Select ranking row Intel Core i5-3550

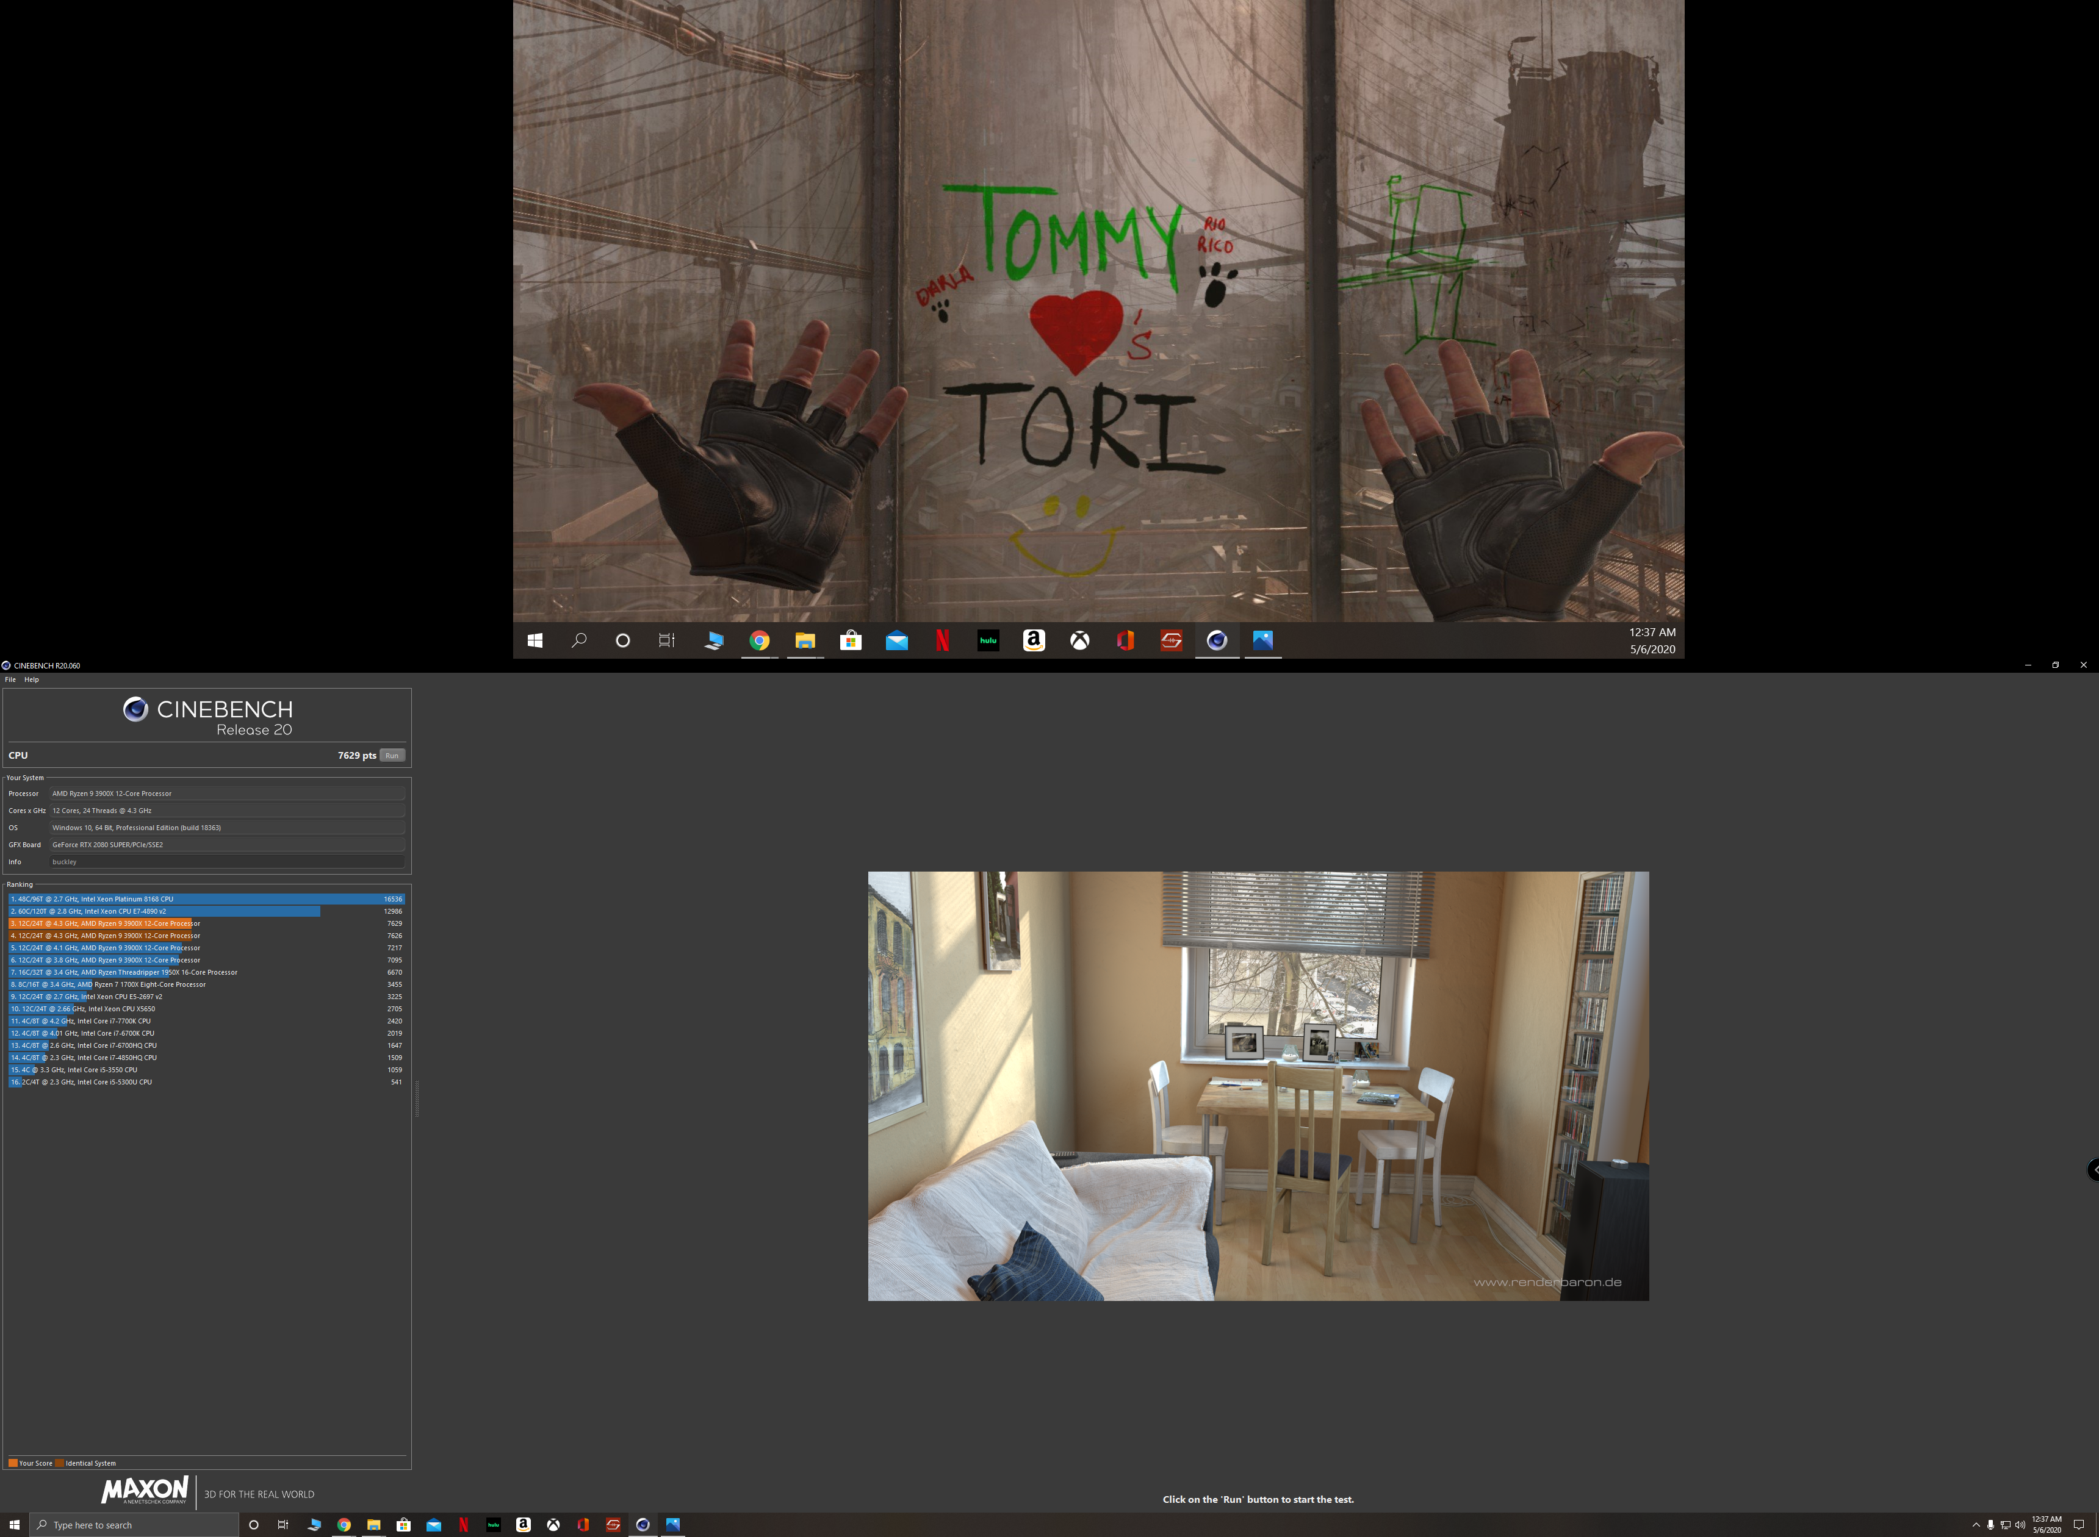pyautogui.click(x=207, y=1070)
